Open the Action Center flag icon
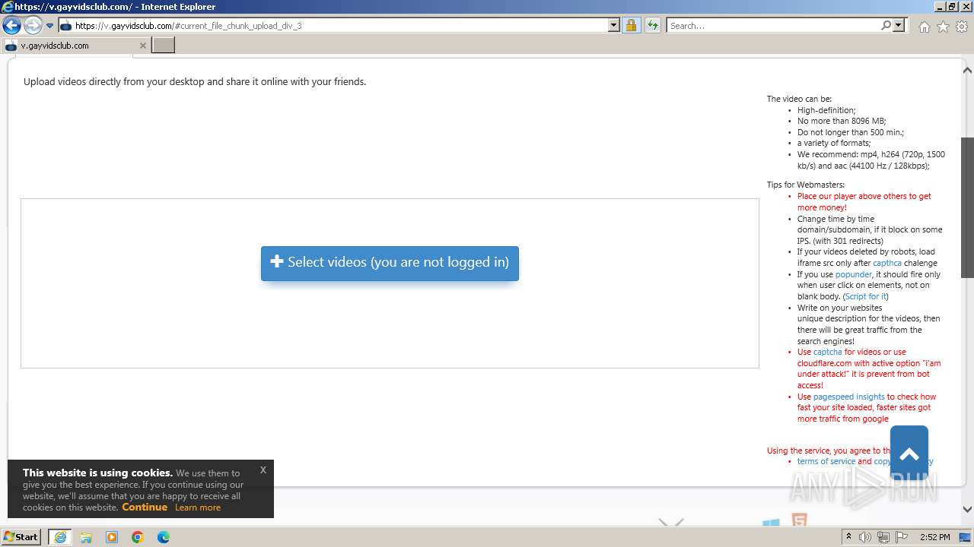Screen dimensions: 974x547 900,537
